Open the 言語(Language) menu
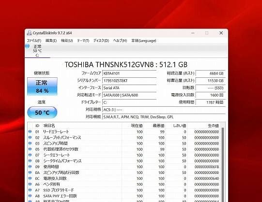Screen dimensions: 262x202 [144, 41]
